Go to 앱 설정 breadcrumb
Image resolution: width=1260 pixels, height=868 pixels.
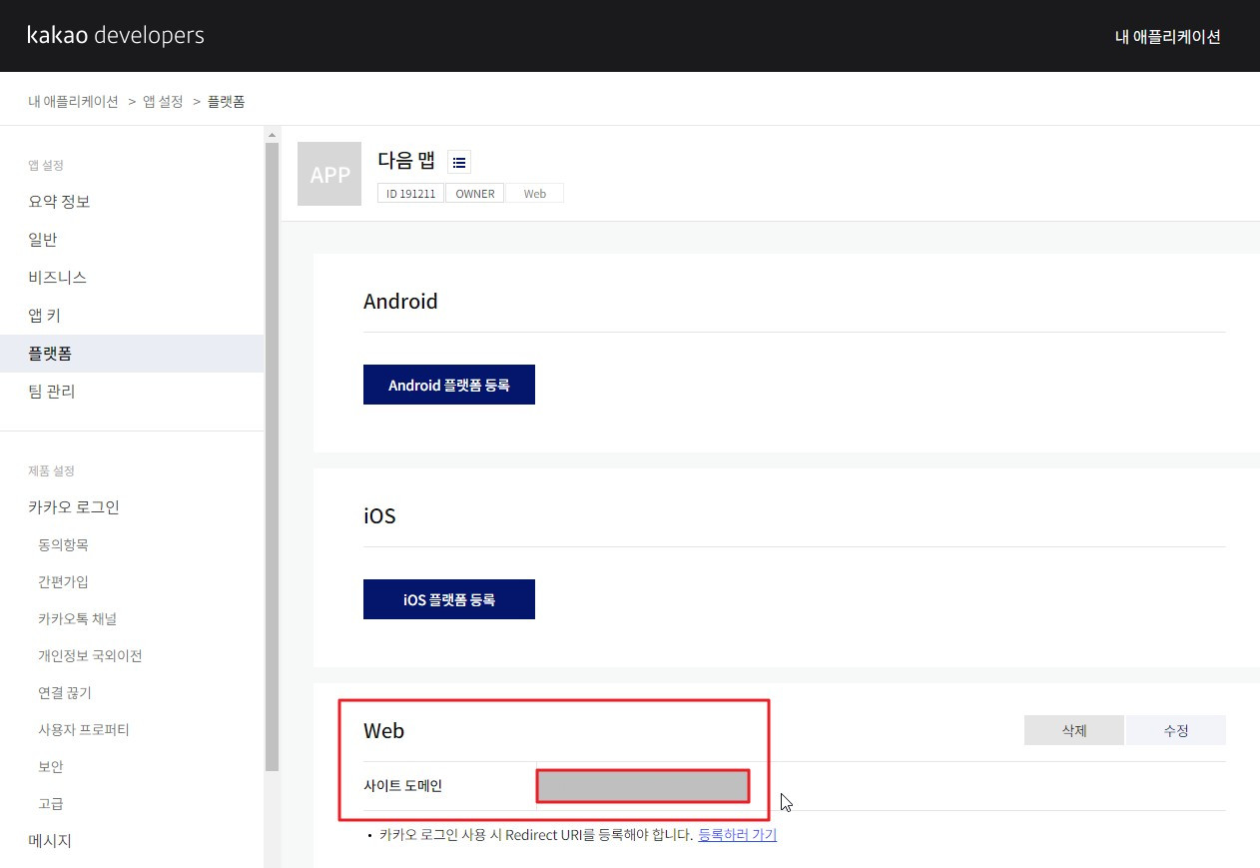click(163, 101)
